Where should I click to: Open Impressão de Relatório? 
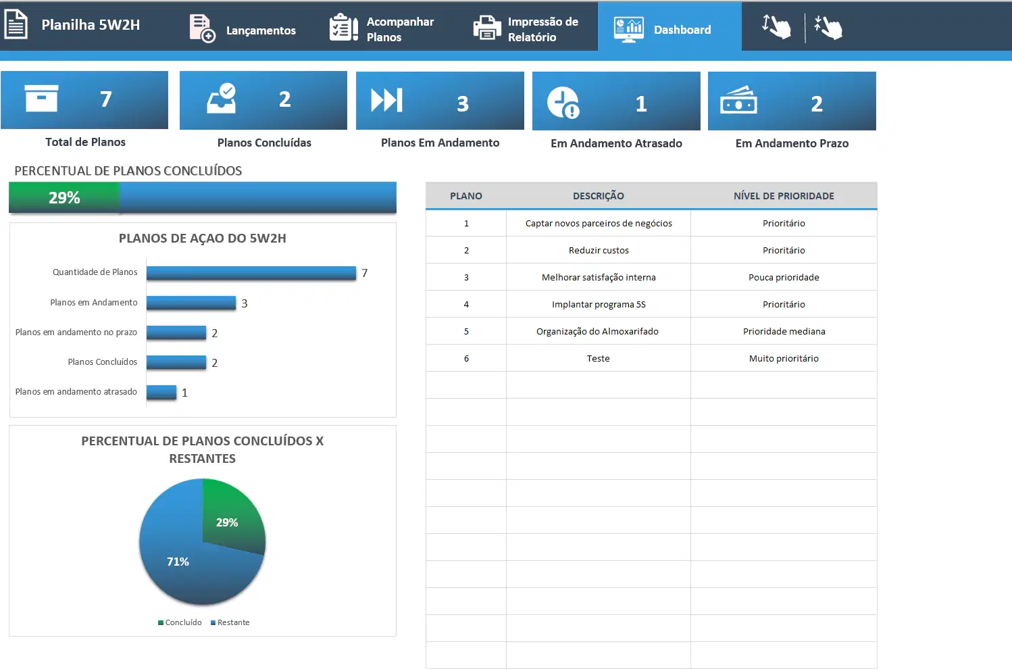tap(542, 29)
